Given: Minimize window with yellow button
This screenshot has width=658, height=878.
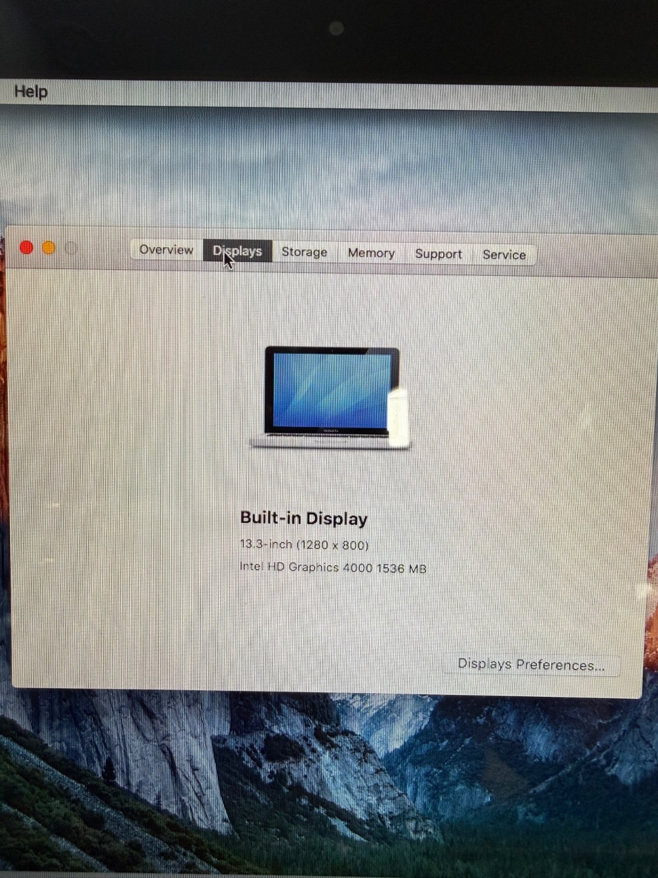Looking at the screenshot, I should pyautogui.click(x=49, y=248).
